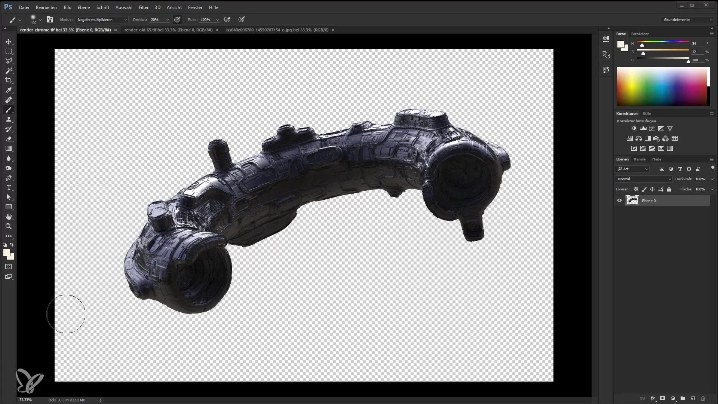This screenshot has height=404, width=718.
Task: Select the Move tool
Action: (8, 41)
